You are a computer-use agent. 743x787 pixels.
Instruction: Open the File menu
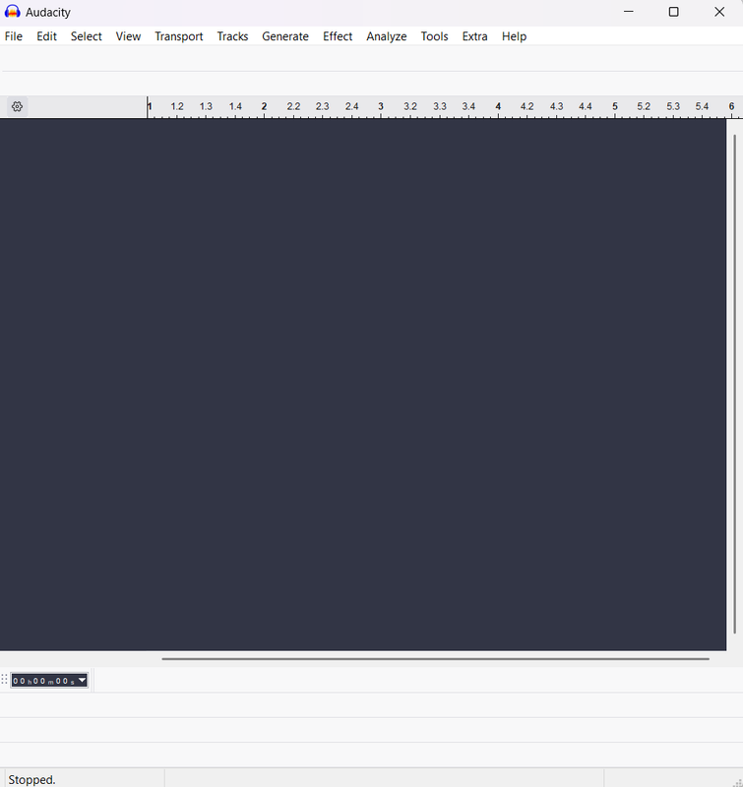coord(14,36)
